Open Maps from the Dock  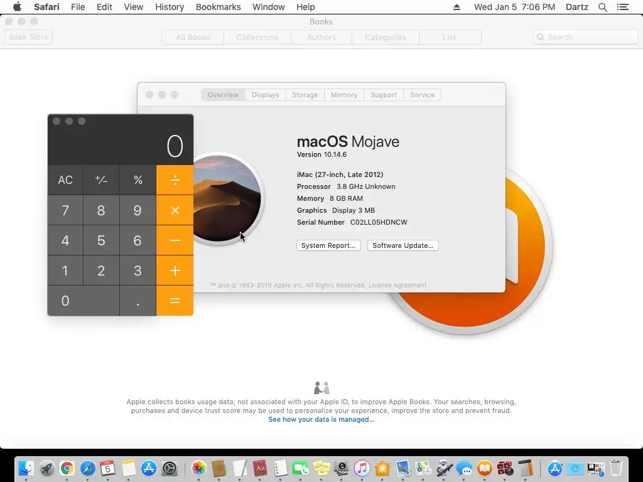(423, 468)
